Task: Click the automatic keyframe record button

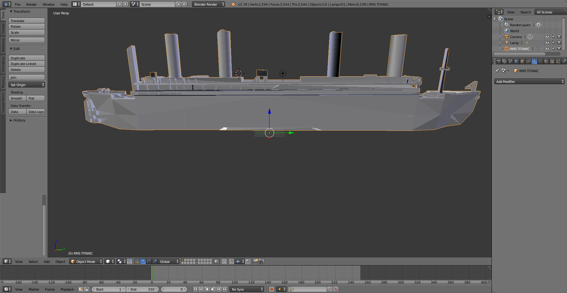Action: tap(271, 289)
